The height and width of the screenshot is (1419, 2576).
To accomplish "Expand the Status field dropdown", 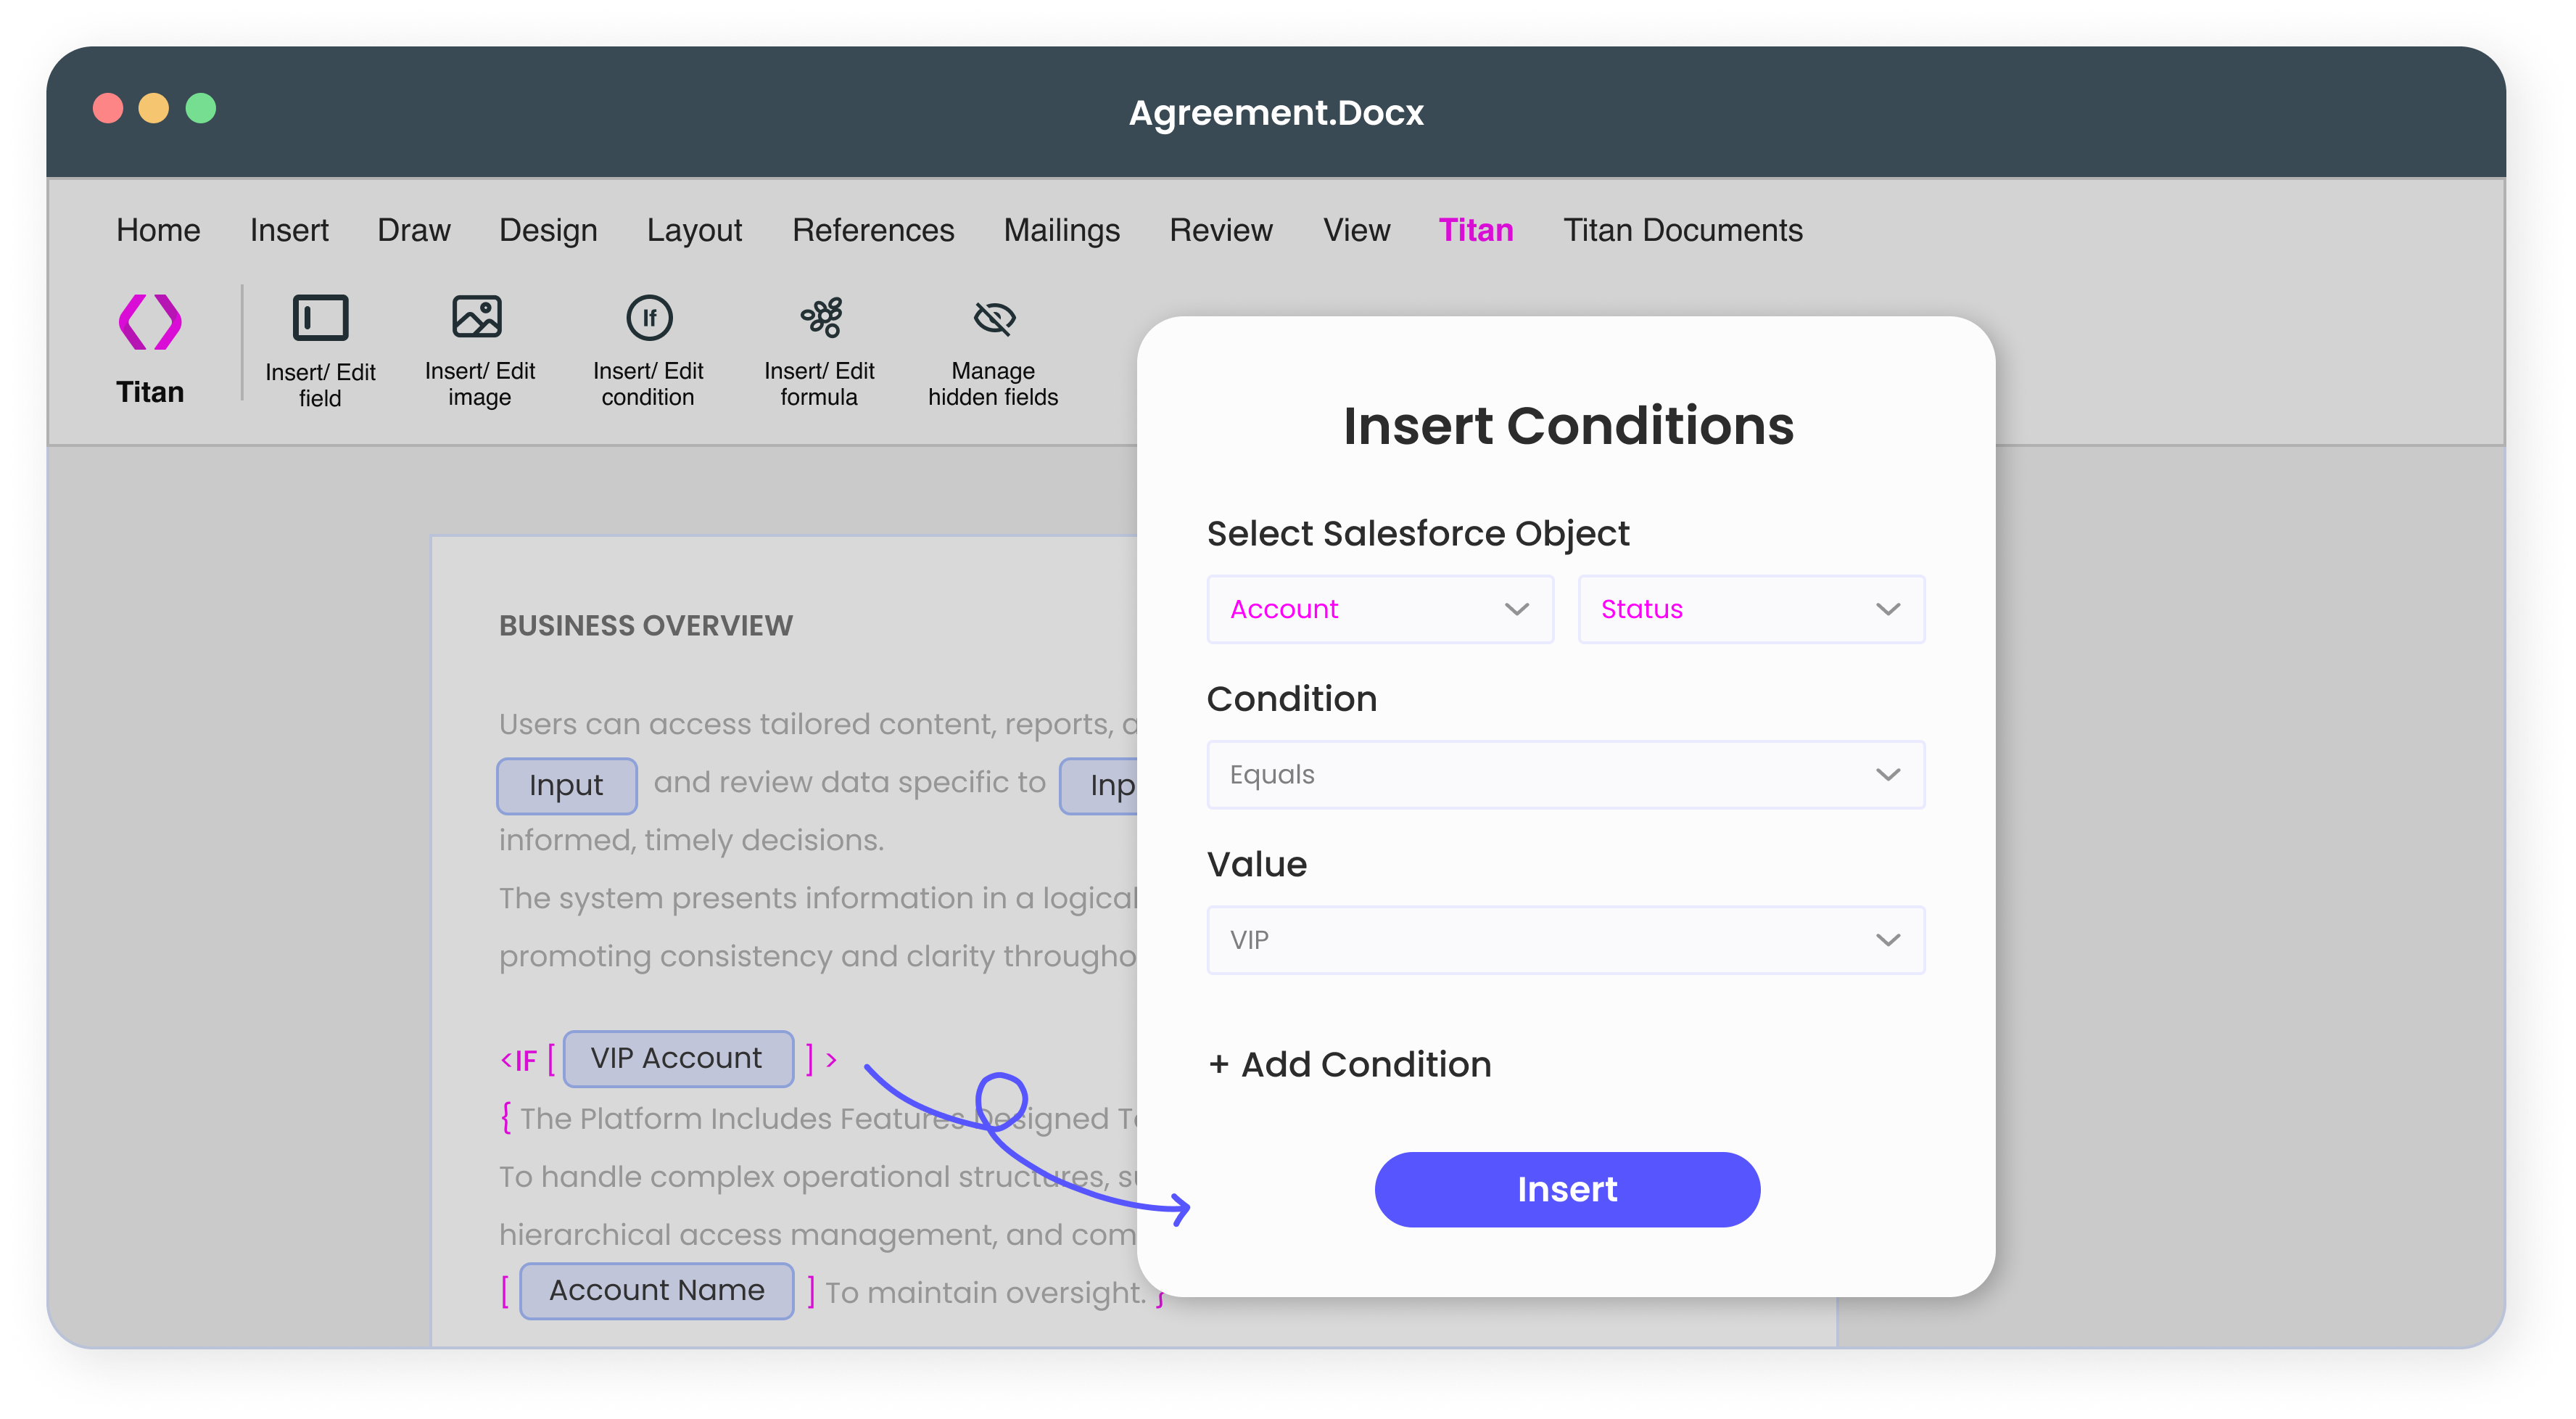I will tap(1750, 609).
